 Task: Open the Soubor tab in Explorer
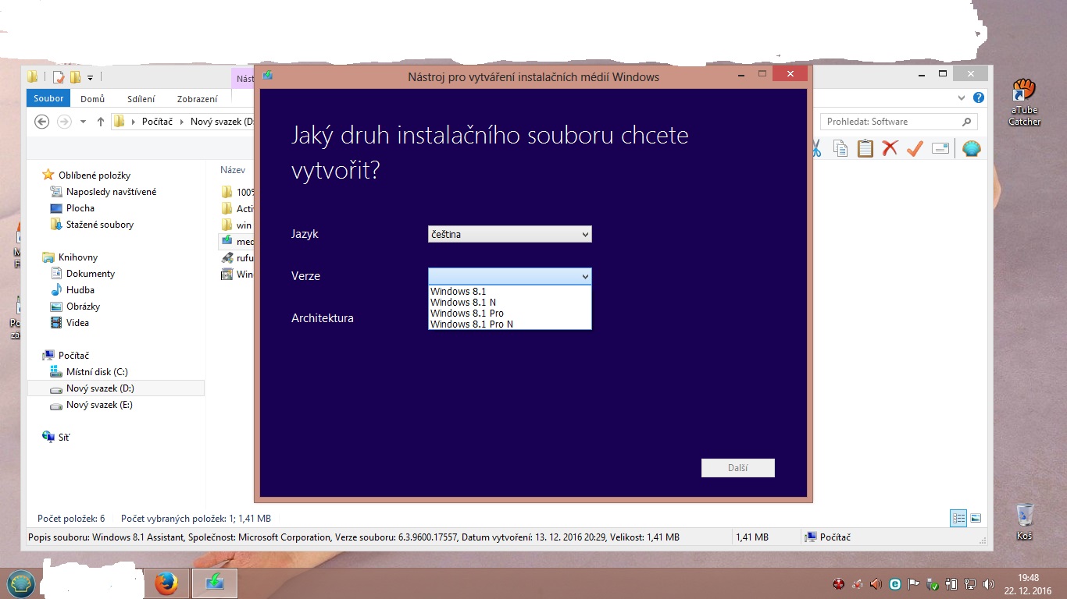(x=48, y=99)
